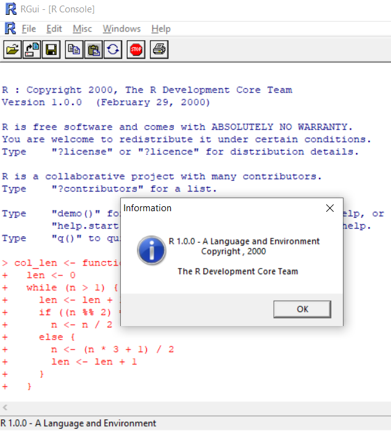Click the Open script folder icon
The width and height of the screenshot is (391, 431).
click(12, 50)
